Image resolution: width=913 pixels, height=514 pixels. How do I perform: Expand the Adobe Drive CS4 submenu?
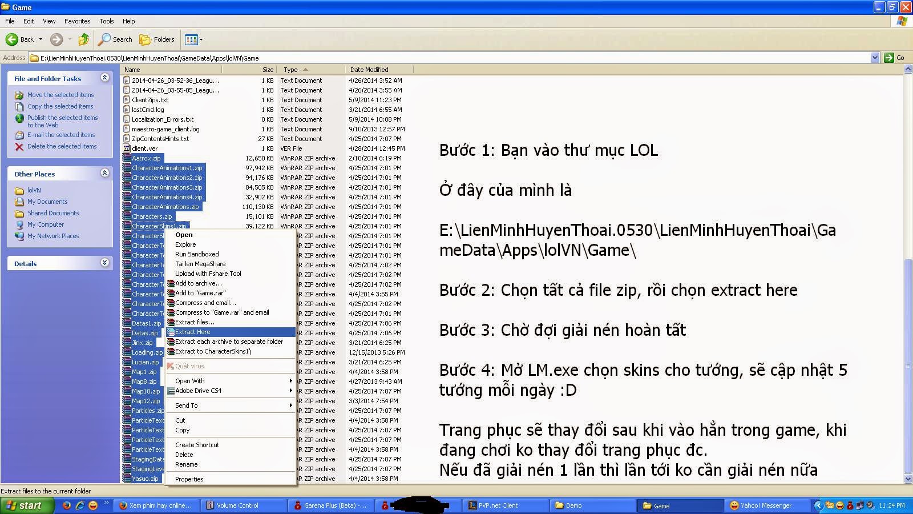(231, 391)
